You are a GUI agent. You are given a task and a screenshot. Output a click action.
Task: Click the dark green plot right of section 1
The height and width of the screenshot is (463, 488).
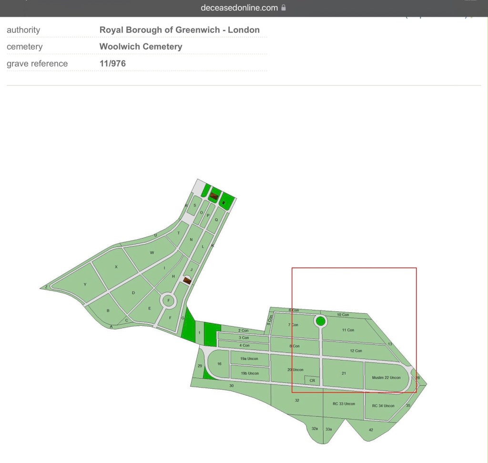(213, 334)
